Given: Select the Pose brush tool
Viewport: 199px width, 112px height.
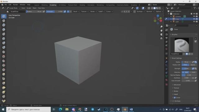Looking at the screenshot, I should click(4, 101).
